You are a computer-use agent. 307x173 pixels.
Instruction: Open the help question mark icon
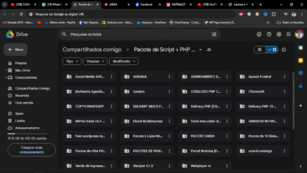point(269,35)
